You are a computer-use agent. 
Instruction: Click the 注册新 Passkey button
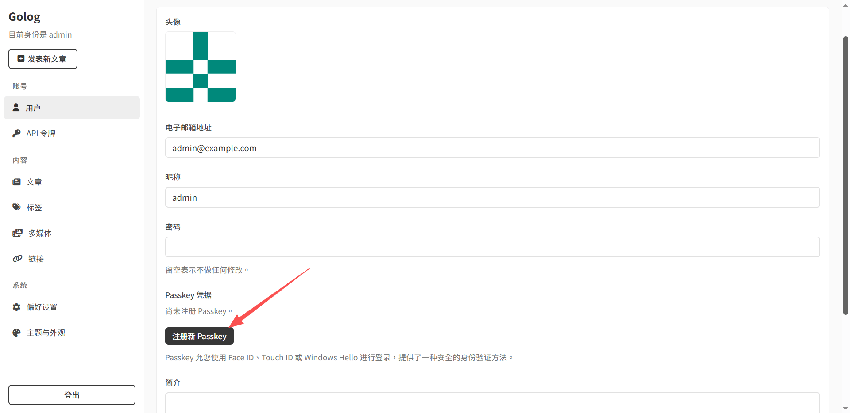click(x=199, y=336)
